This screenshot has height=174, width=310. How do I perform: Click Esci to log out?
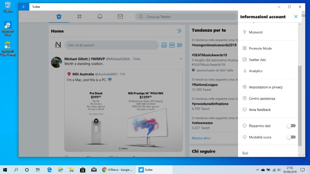click(245, 153)
